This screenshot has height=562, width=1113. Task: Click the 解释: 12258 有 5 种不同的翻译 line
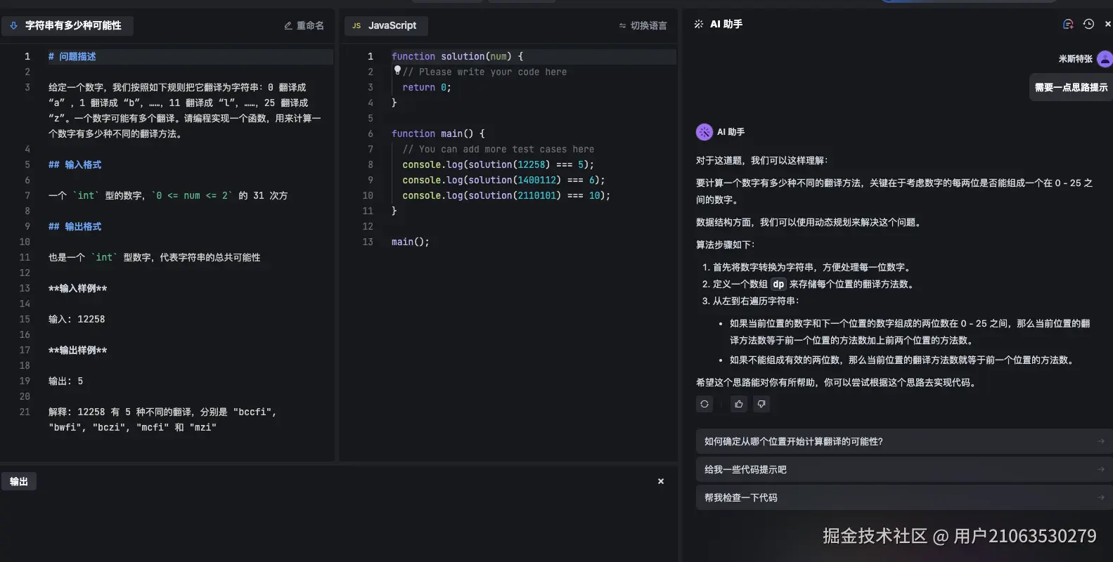(162, 412)
